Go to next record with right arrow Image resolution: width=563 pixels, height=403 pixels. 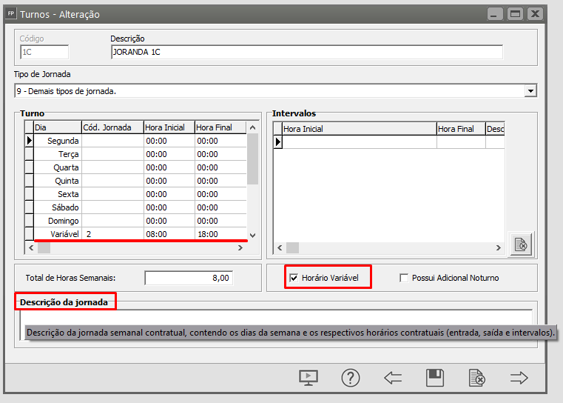click(x=519, y=378)
